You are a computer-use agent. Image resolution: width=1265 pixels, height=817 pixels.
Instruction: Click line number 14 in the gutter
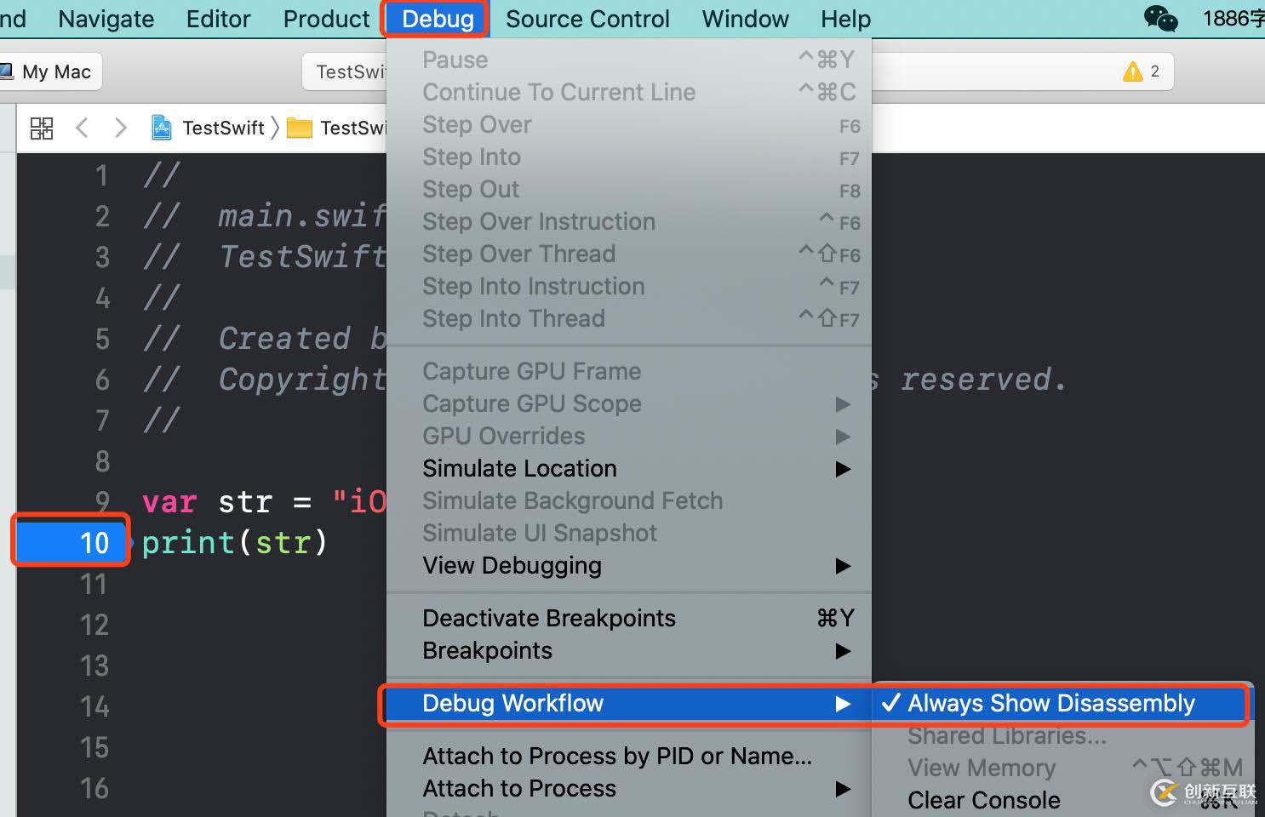[94, 706]
